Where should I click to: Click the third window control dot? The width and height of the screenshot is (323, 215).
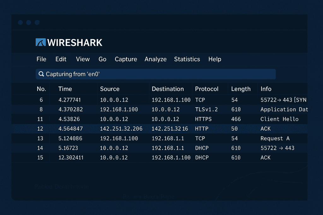(37, 22)
